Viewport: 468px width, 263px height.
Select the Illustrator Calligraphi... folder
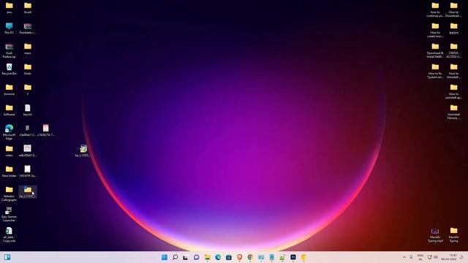click(10, 194)
